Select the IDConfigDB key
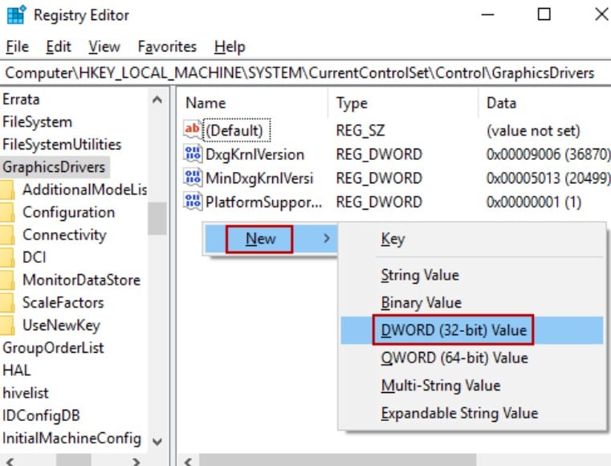 41,415
